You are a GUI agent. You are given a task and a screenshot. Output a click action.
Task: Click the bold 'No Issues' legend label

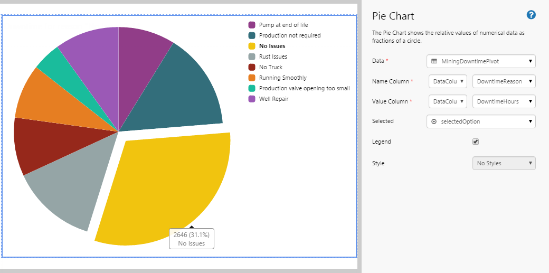tap(272, 46)
